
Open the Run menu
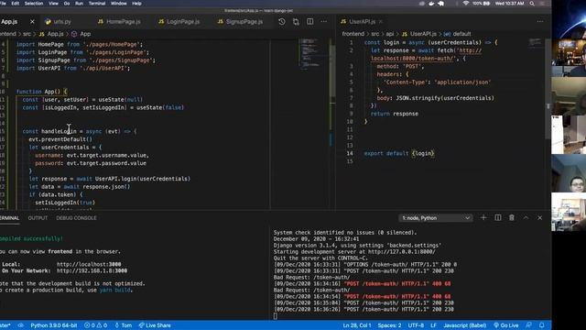[x=80, y=4]
